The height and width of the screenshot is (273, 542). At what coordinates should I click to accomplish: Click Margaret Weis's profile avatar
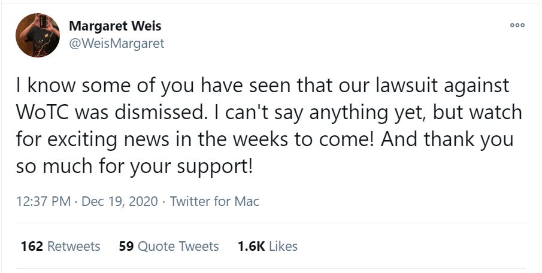pos(37,35)
